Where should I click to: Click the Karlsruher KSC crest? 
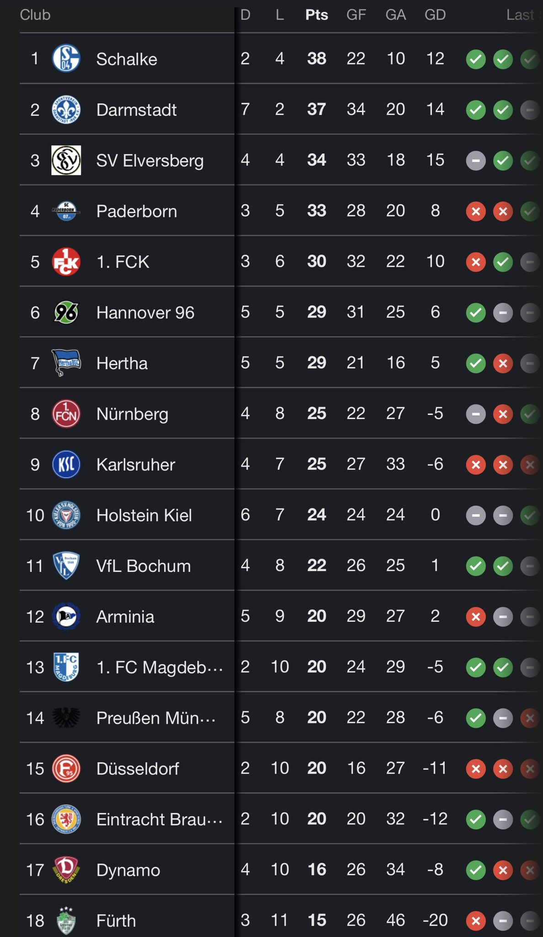click(66, 464)
